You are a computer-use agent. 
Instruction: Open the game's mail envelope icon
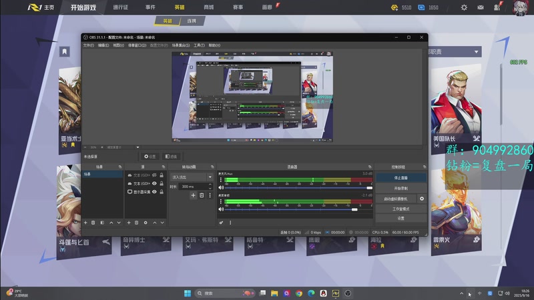(481, 7)
